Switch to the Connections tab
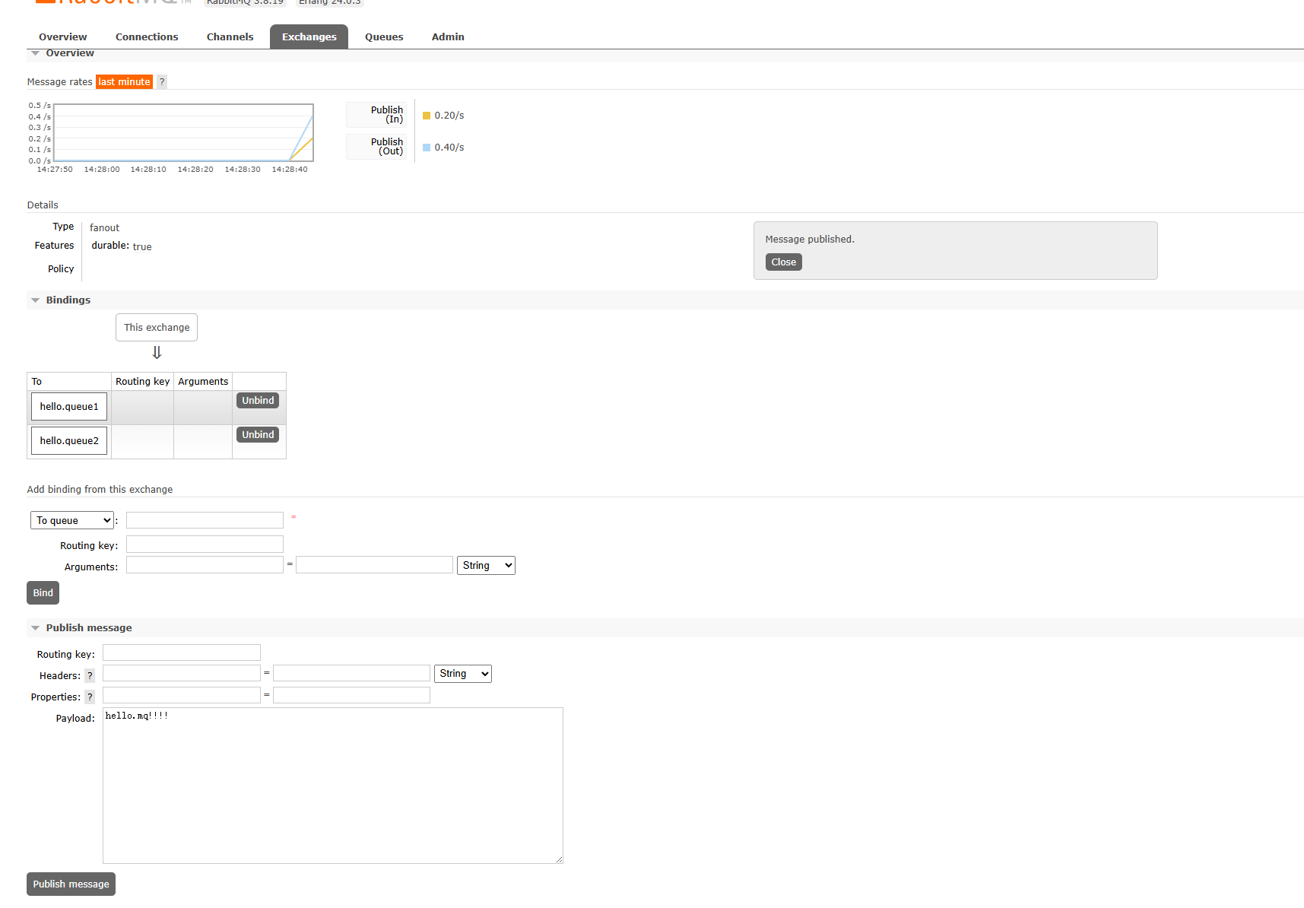 coord(147,37)
